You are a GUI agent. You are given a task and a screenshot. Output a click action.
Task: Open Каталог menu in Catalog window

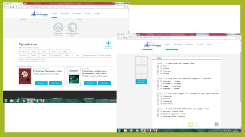54,13
